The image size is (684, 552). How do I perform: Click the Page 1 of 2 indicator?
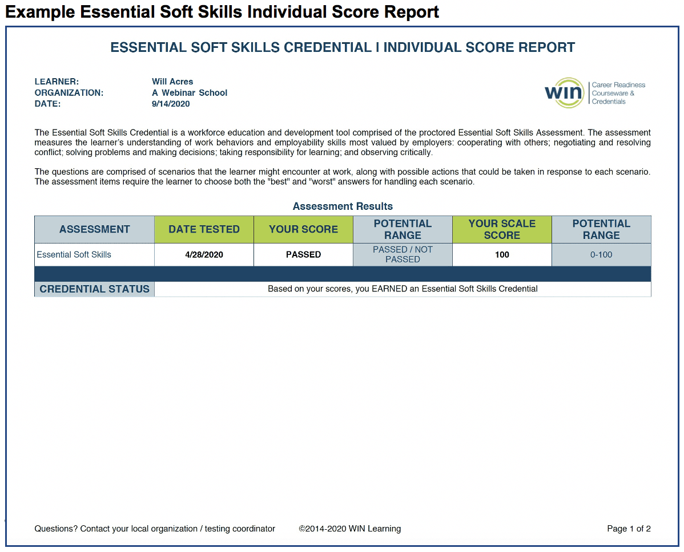[629, 529]
